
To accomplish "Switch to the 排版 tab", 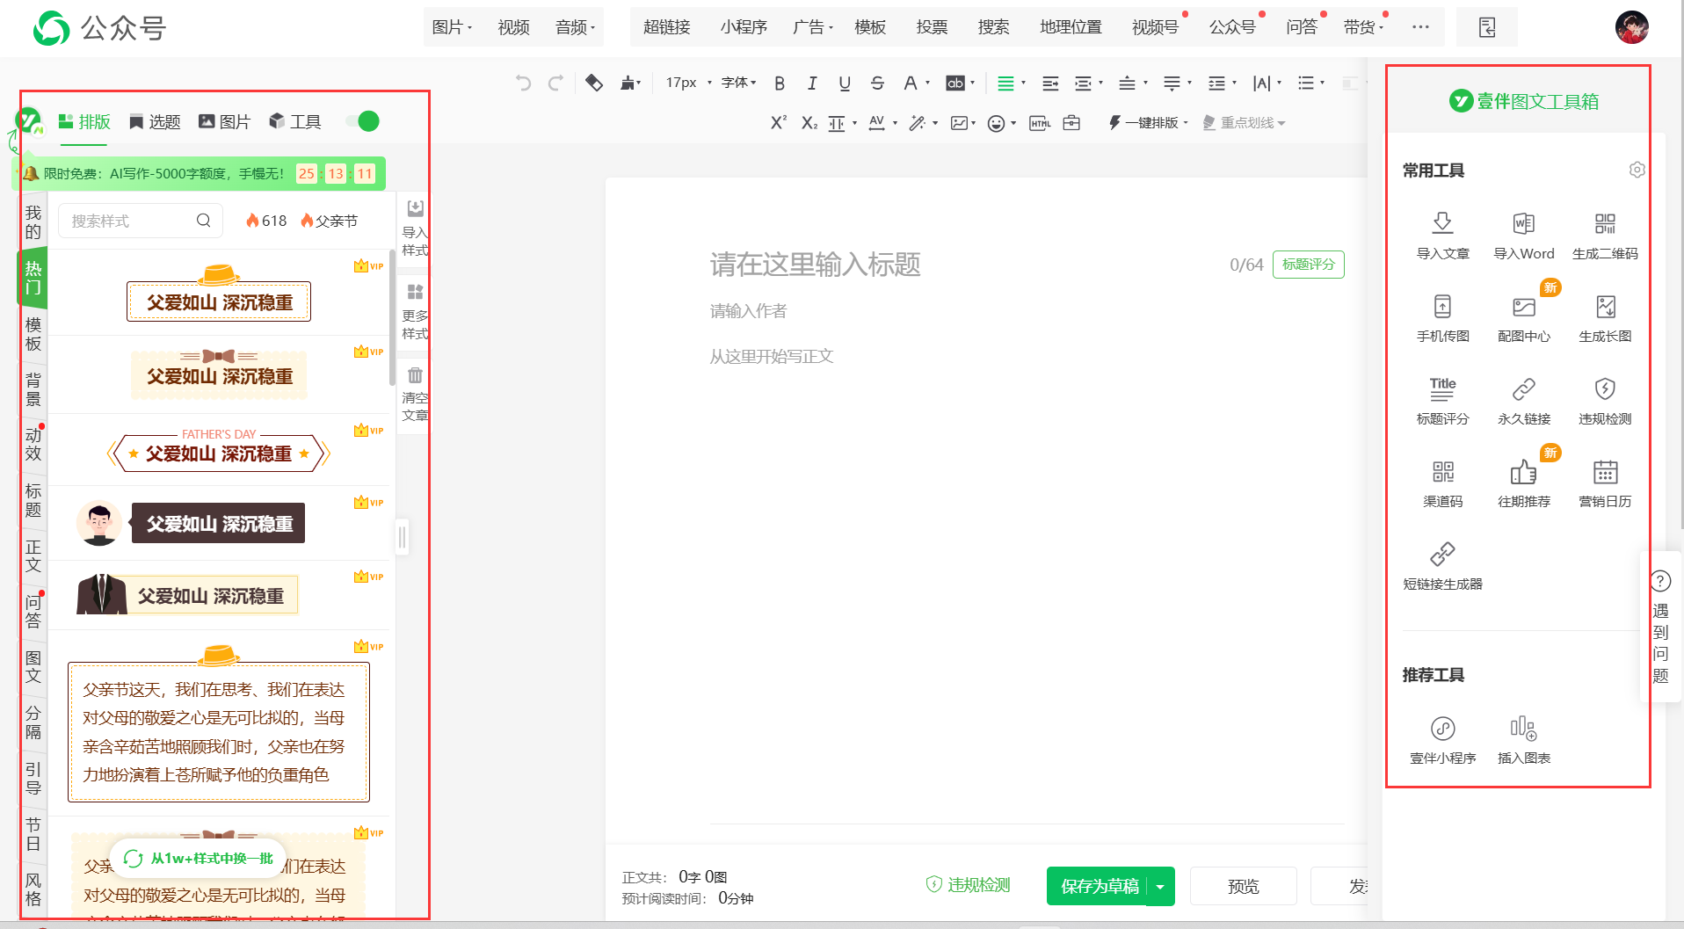I will (84, 122).
